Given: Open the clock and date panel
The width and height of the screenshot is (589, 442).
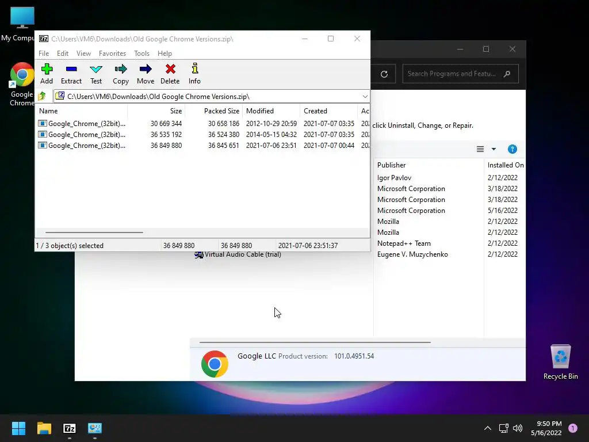Looking at the screenshot, I should [546, 428].
